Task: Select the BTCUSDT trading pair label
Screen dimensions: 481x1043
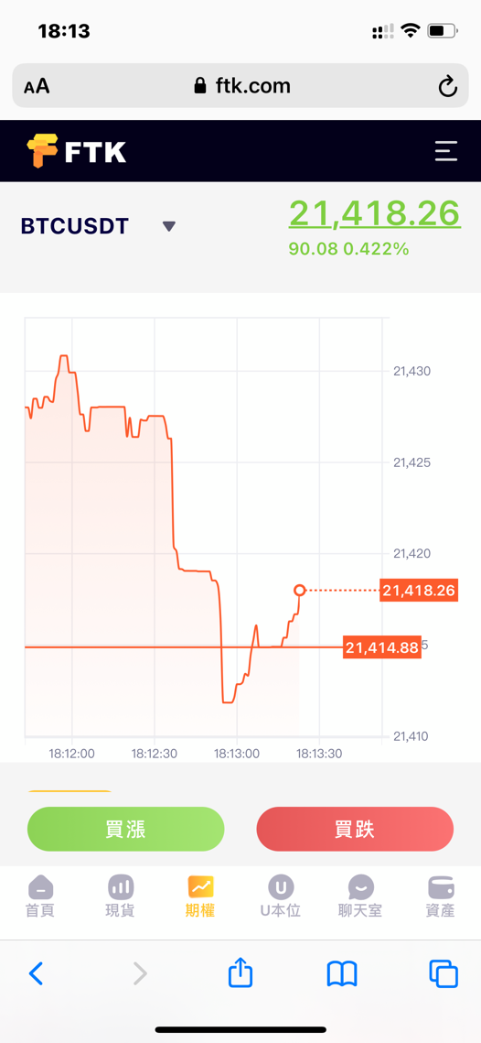Action: 74,226
